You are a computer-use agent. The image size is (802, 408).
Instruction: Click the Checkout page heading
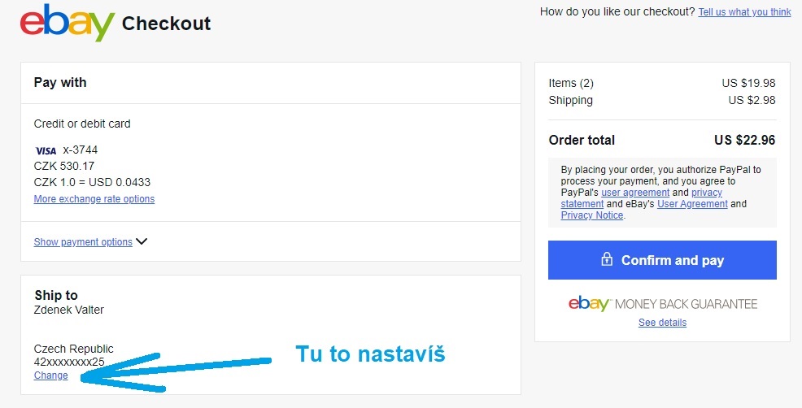166,24
